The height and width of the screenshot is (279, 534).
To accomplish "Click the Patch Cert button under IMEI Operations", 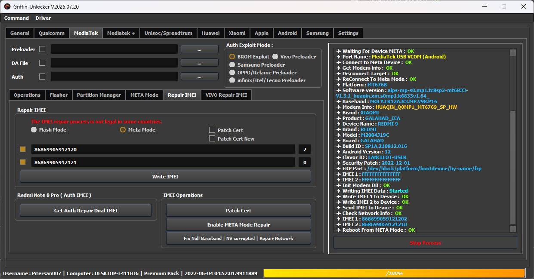I will pos(238,210).
